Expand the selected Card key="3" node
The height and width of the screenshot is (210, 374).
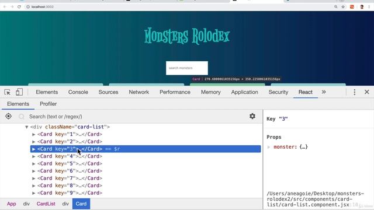(34, 149)
